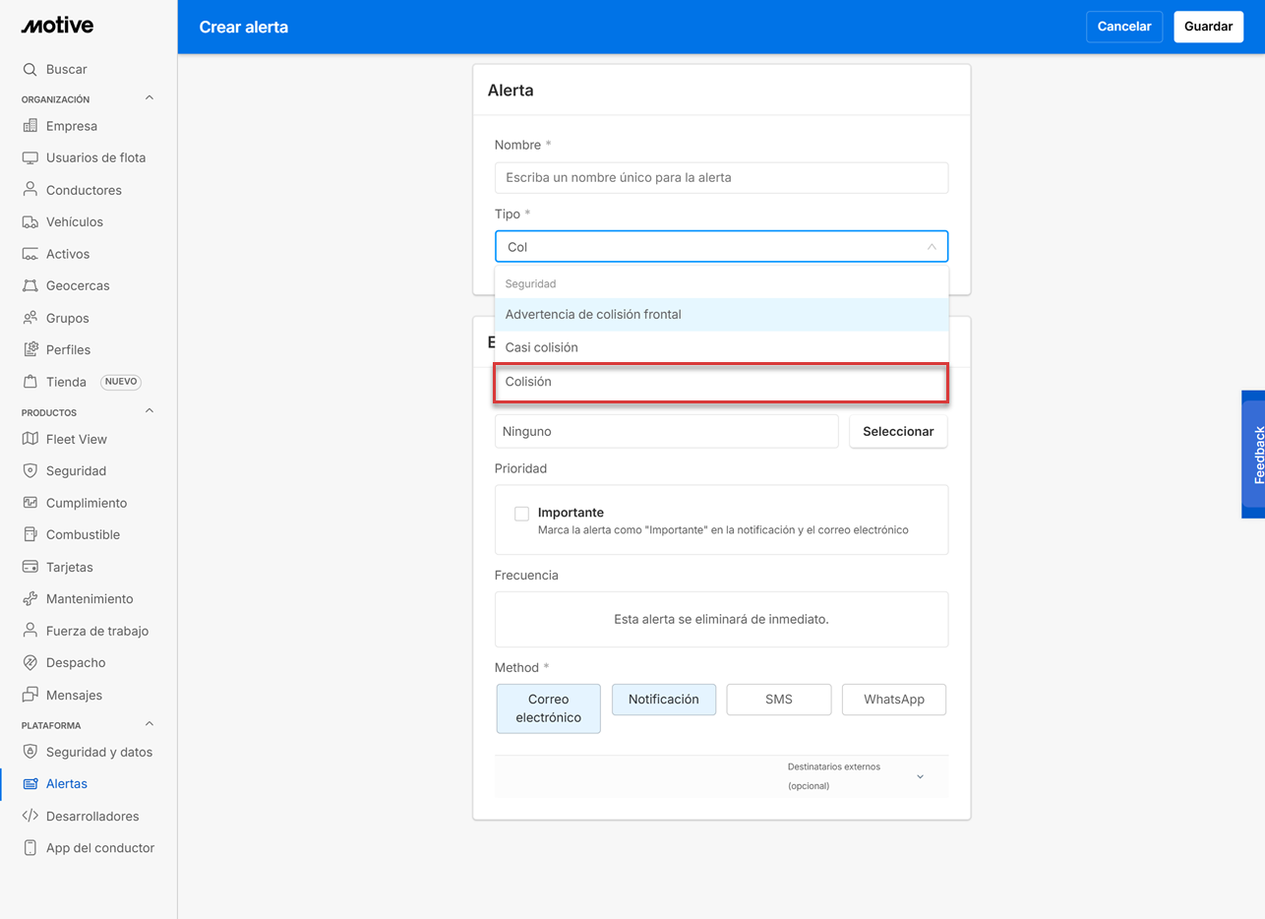Enable WhatsApp as alert method
Screen dimensions: 1265x919
893,700
